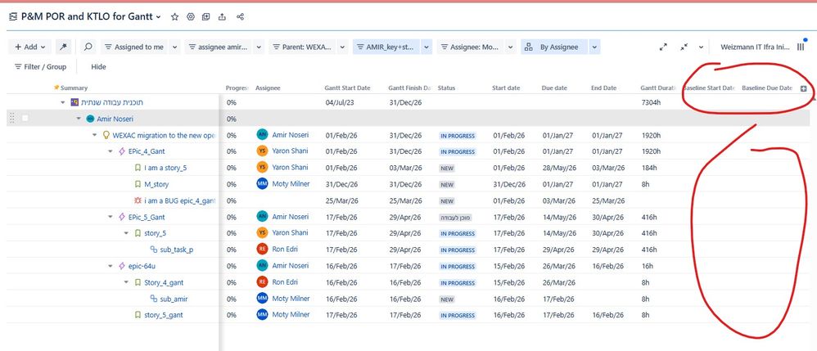This screenshot has width=817, height=351.
Task: Collapse the epic-64u epic
Action: [111, 266]
